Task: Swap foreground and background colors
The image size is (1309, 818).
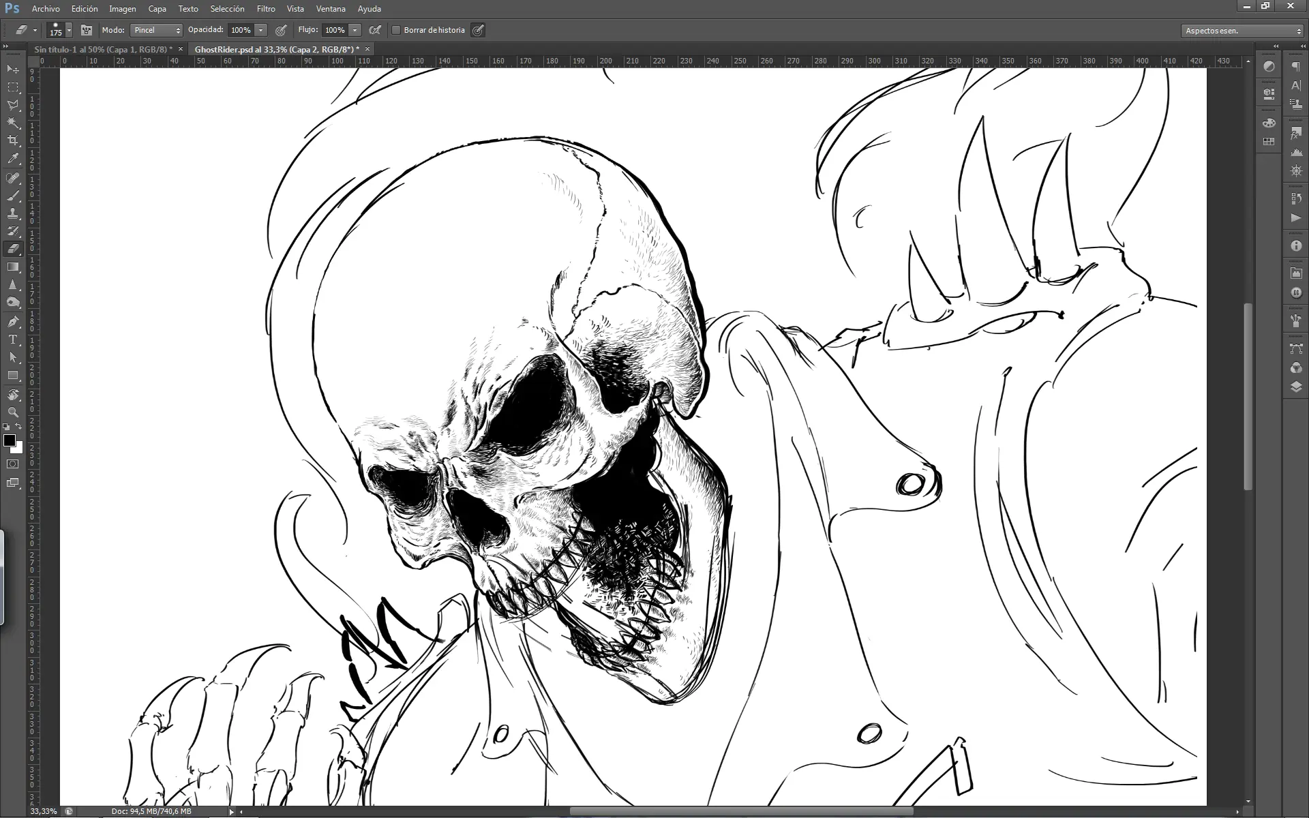Action: pyautogui.click(x=18, y=427)
